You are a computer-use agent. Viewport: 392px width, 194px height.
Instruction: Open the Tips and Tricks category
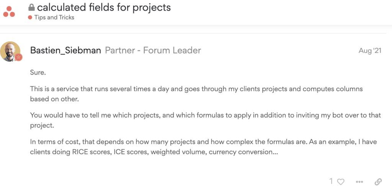click(54, 18)
